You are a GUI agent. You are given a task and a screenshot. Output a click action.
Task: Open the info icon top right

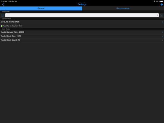(x=162, y=4)
